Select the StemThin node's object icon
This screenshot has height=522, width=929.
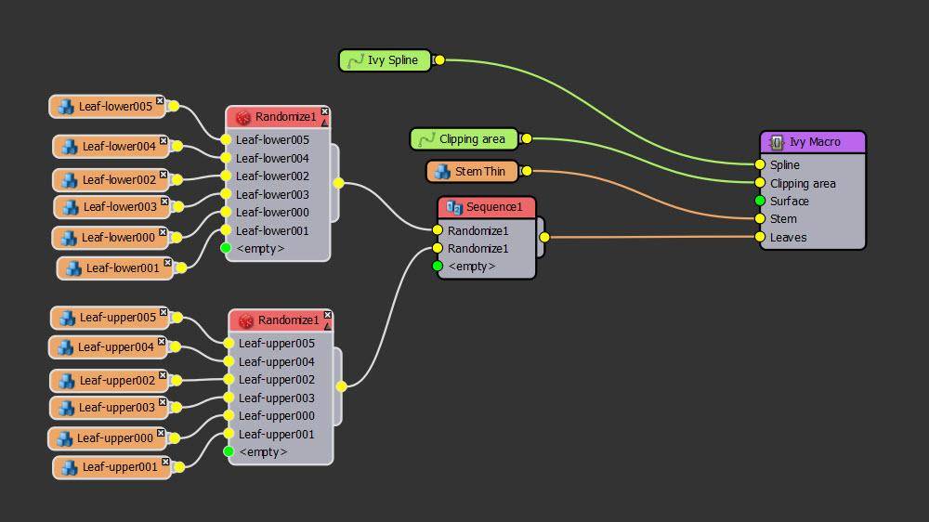coord(442,172)
